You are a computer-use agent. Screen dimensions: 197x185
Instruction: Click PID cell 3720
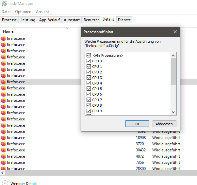pos(140,144)
